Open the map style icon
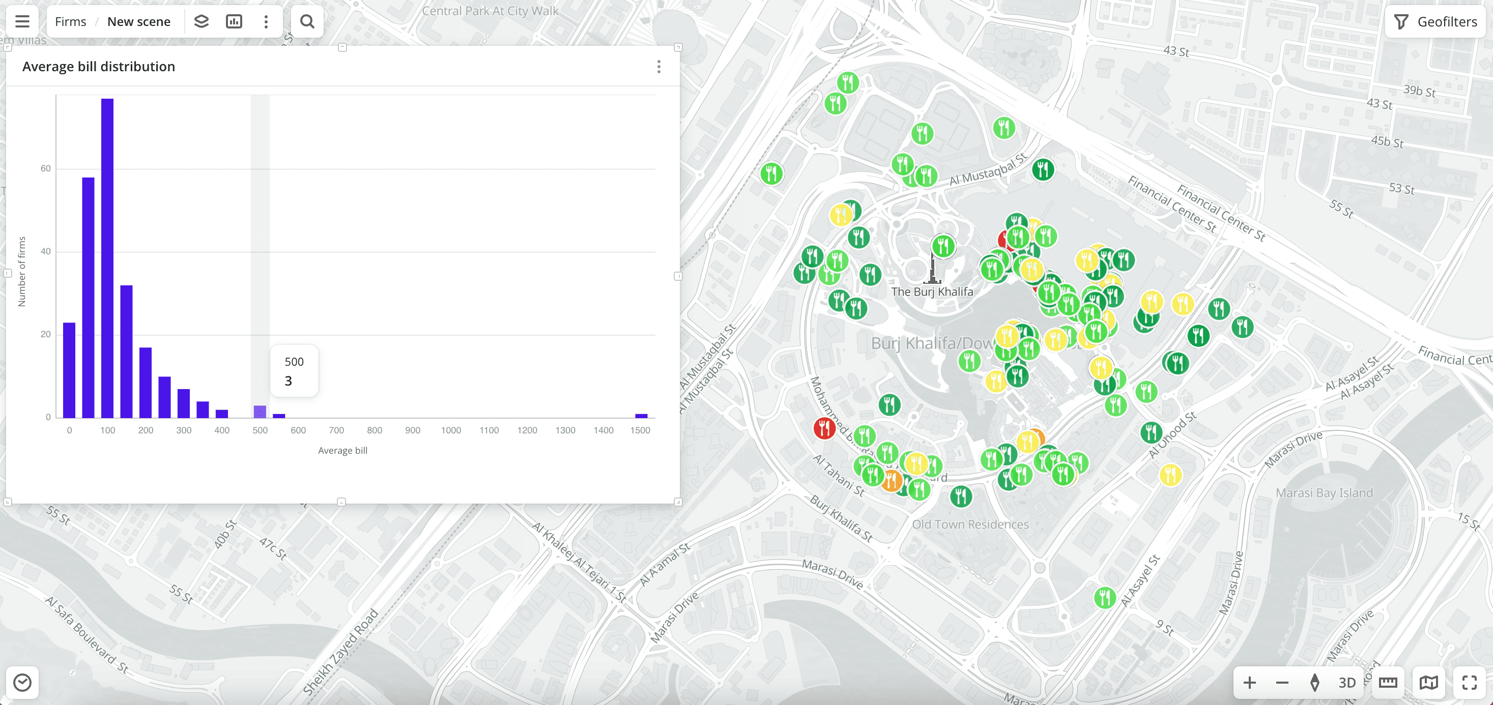This screenshot has height=705, width=1493. pyautogui.click(x=1428, y=683)
